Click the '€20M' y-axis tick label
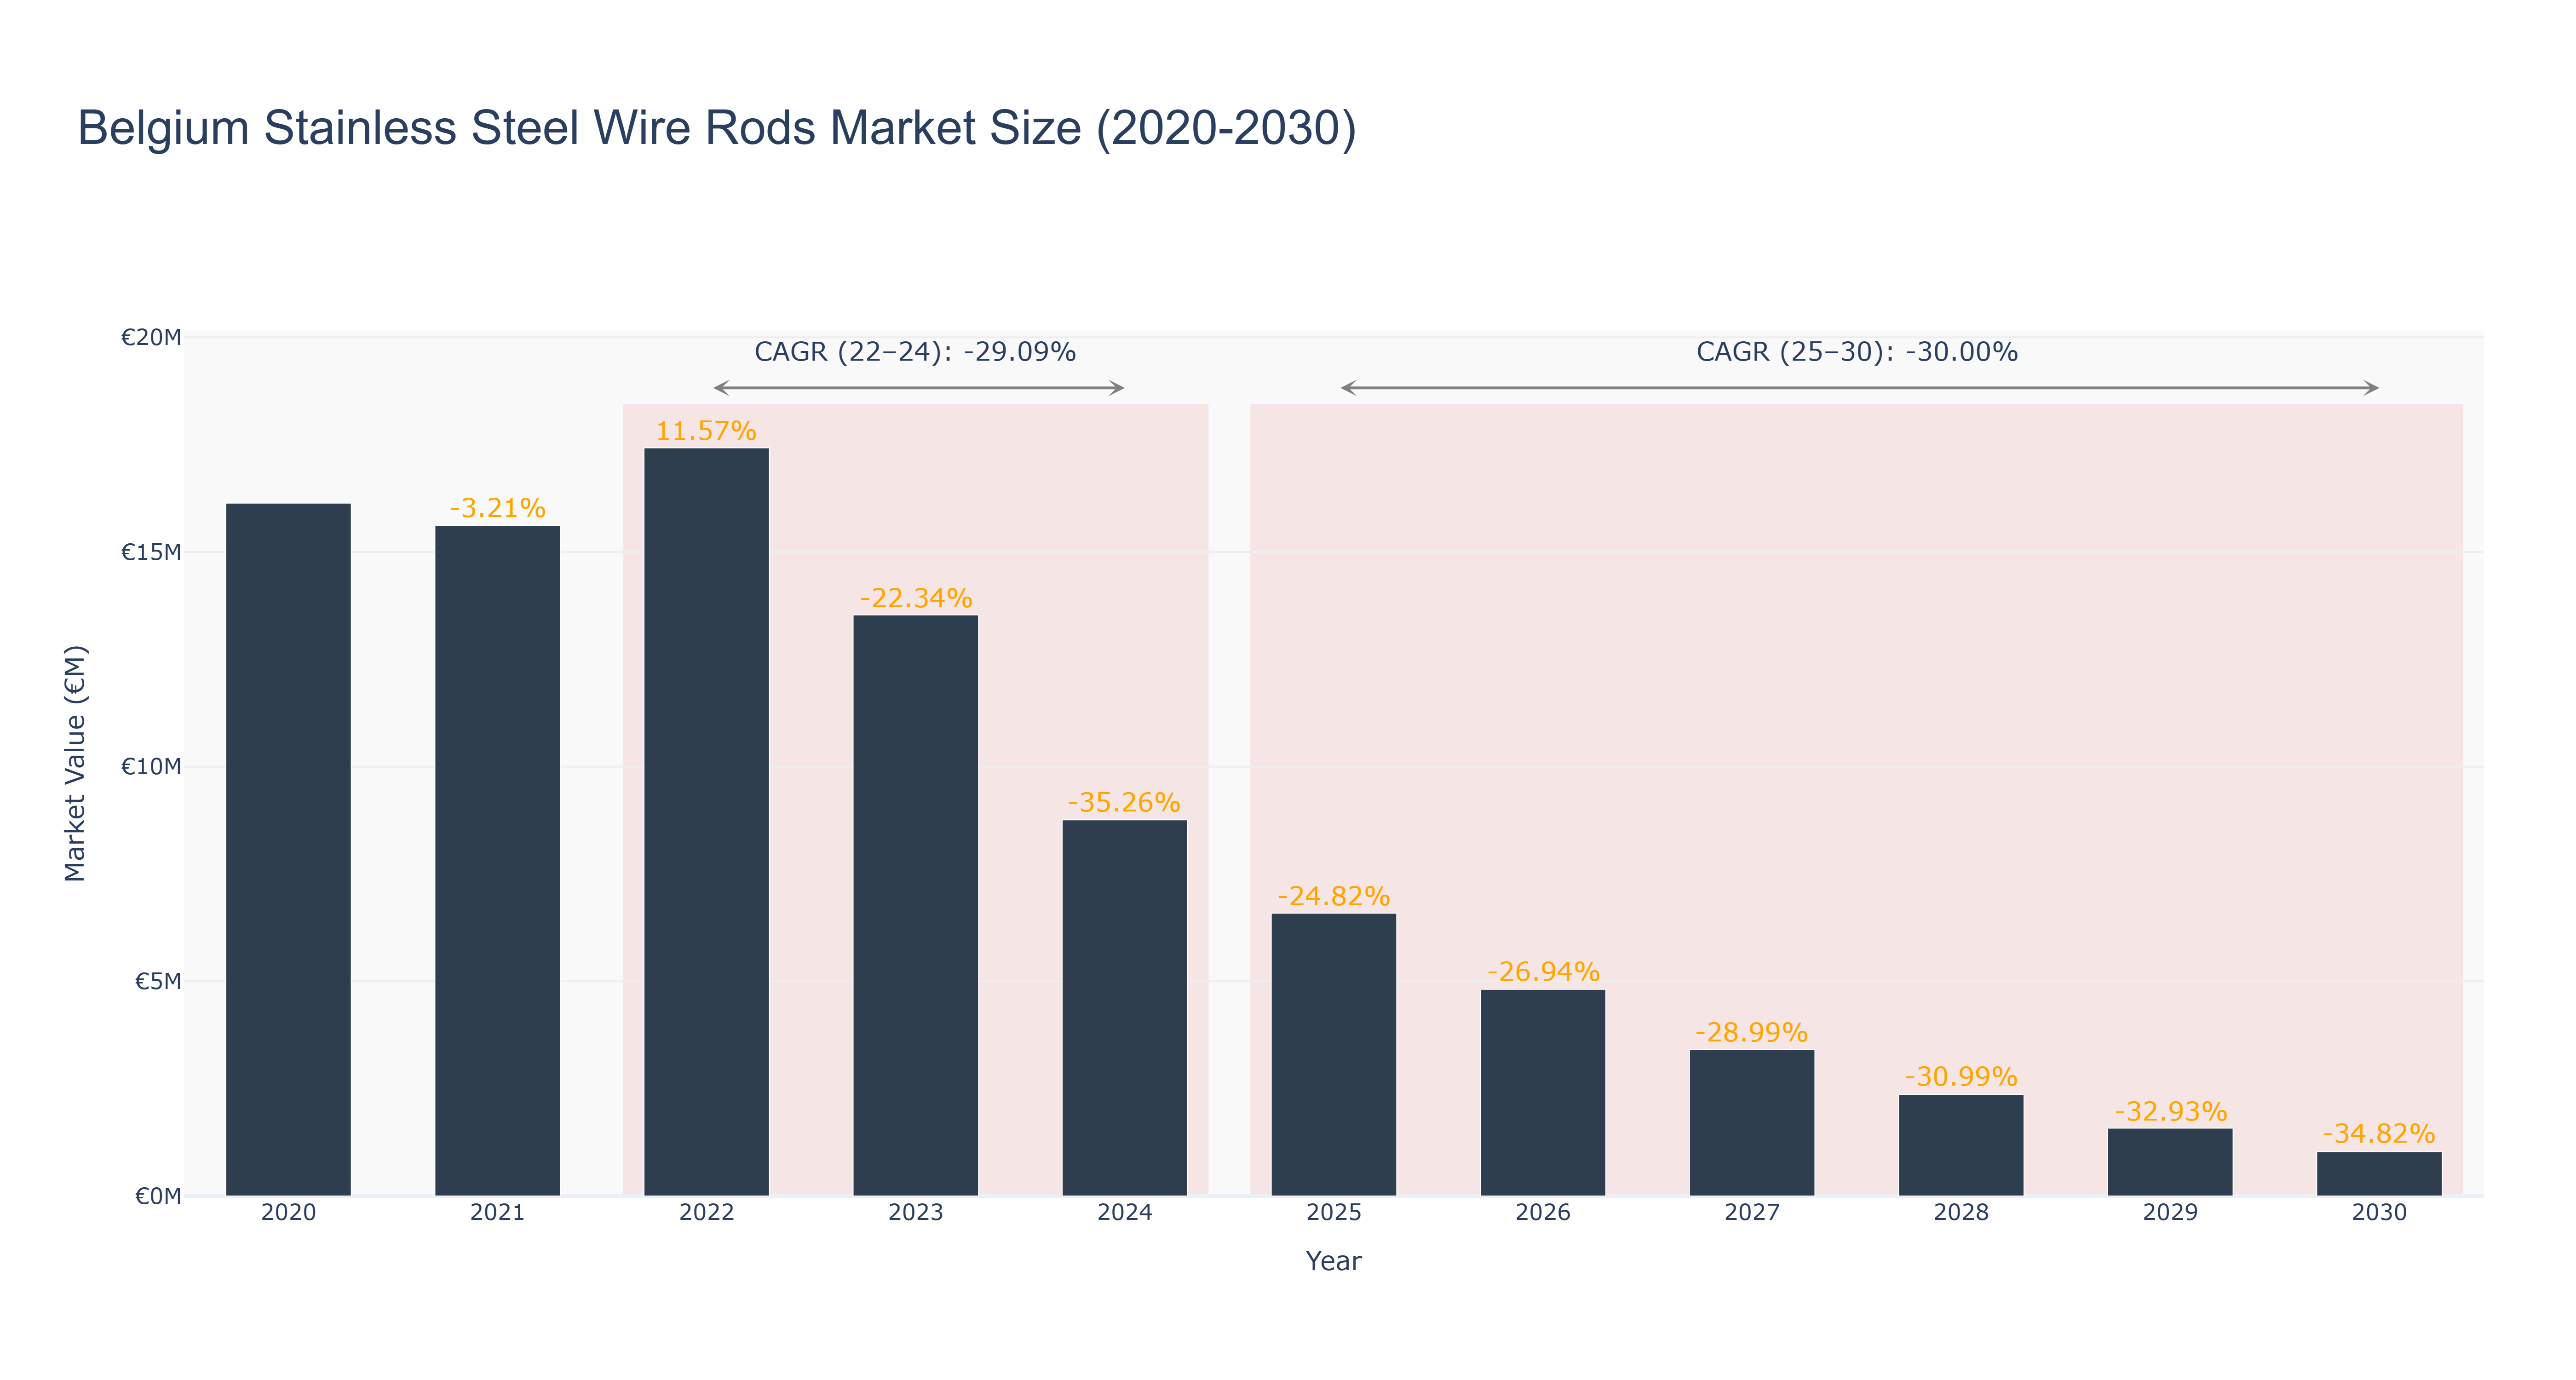Viewport: 2576px width, 1380px height. [x=151, y=337]
